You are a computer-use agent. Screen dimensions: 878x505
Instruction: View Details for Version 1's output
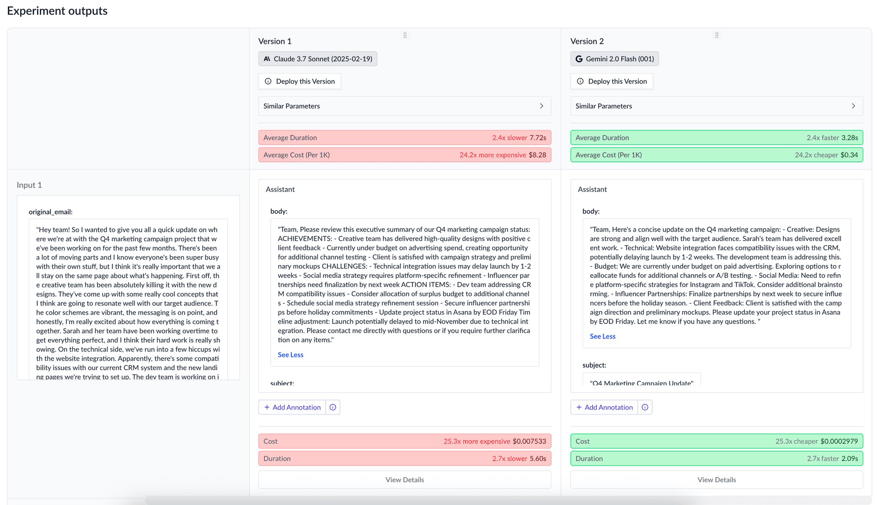pos(404,479)
